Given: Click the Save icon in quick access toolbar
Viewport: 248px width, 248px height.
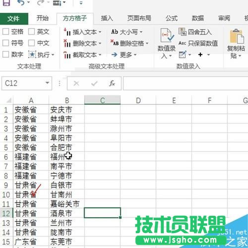Looking at the screenshot, I should pos(6,2).
